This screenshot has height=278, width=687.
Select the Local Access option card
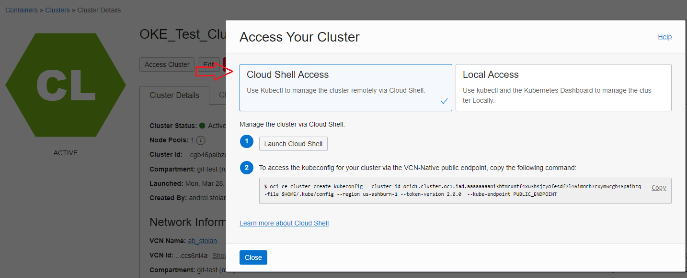(x=563, y=87)
